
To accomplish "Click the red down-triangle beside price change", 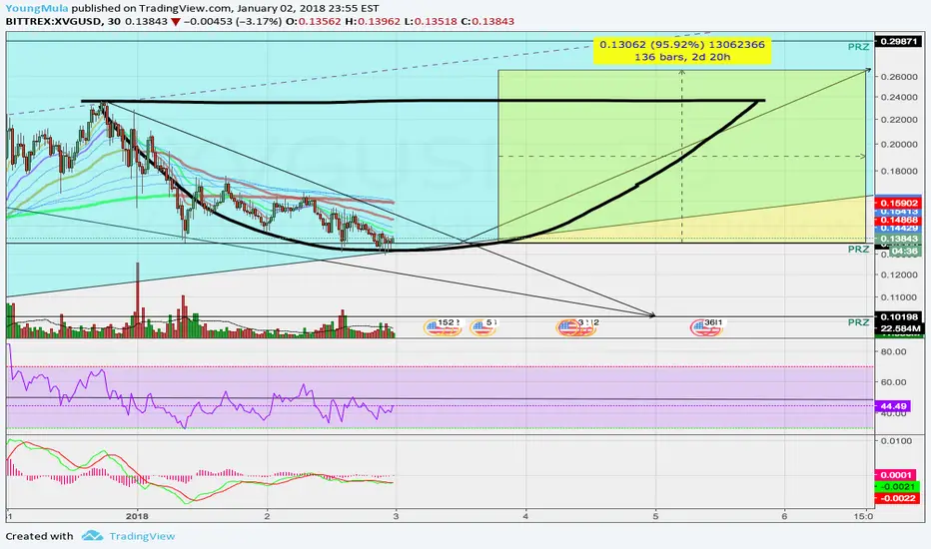I will (175, 21).
